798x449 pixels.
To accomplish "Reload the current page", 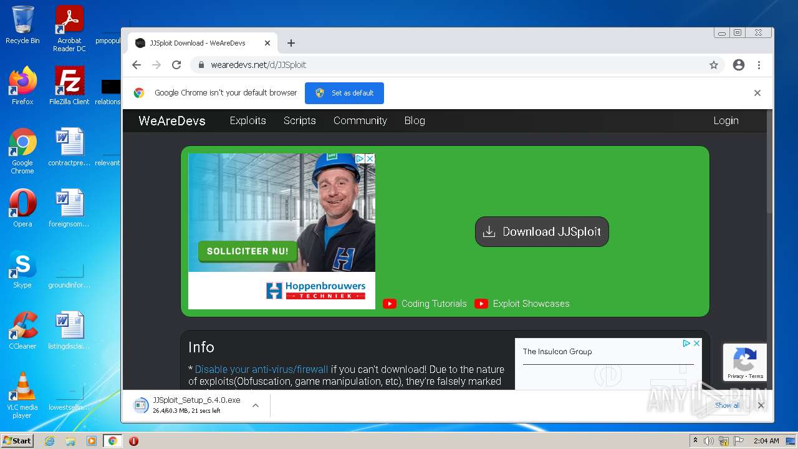I will [x=176, y=65].
